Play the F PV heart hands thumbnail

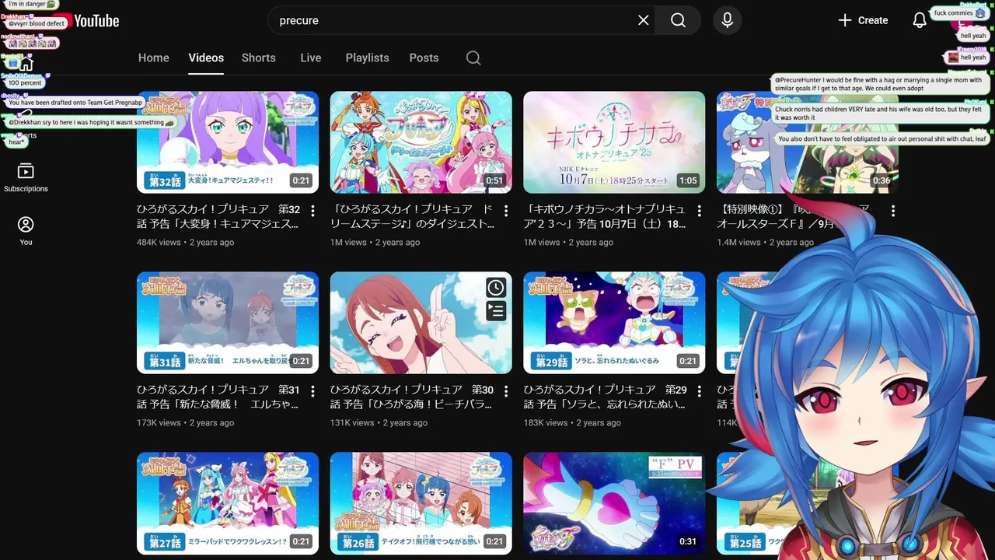click(x=614, y=503)
